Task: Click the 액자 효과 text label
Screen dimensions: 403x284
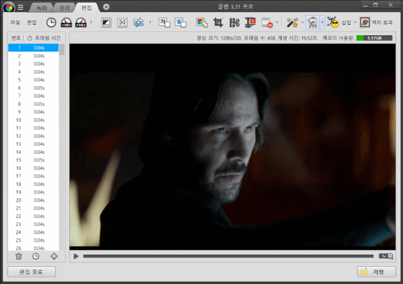Action: point(382,23)
